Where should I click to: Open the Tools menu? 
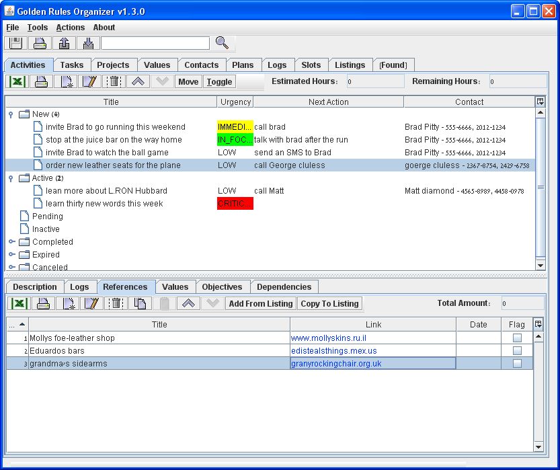pyautogui.click(x=37, y=28)
